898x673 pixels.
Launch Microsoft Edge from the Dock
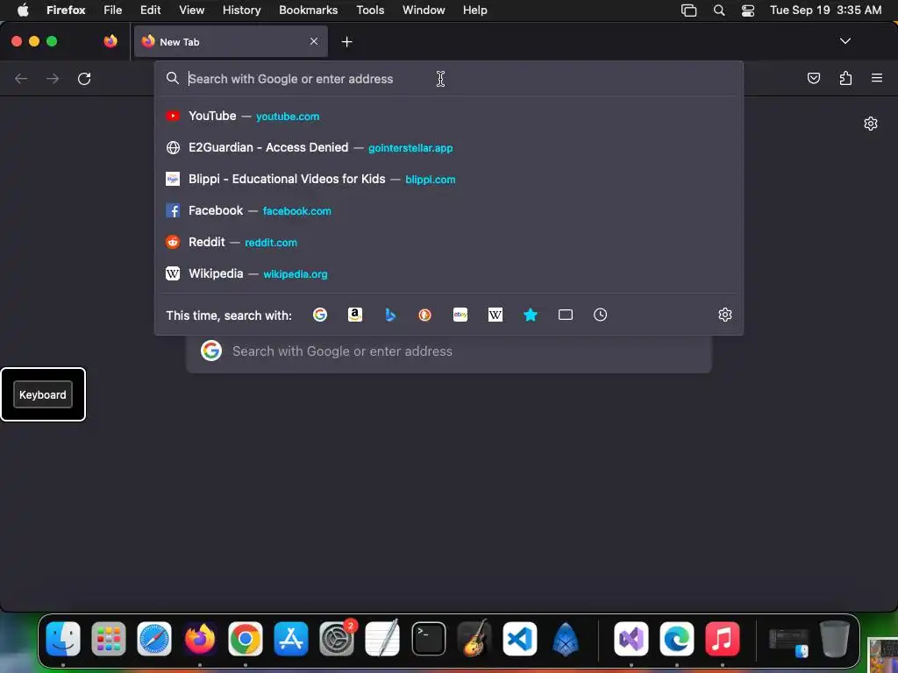[676, 639]
